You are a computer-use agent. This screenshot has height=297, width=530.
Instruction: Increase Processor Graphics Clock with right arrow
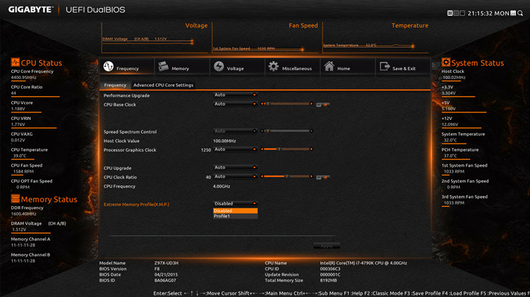(x=311, y=149)
